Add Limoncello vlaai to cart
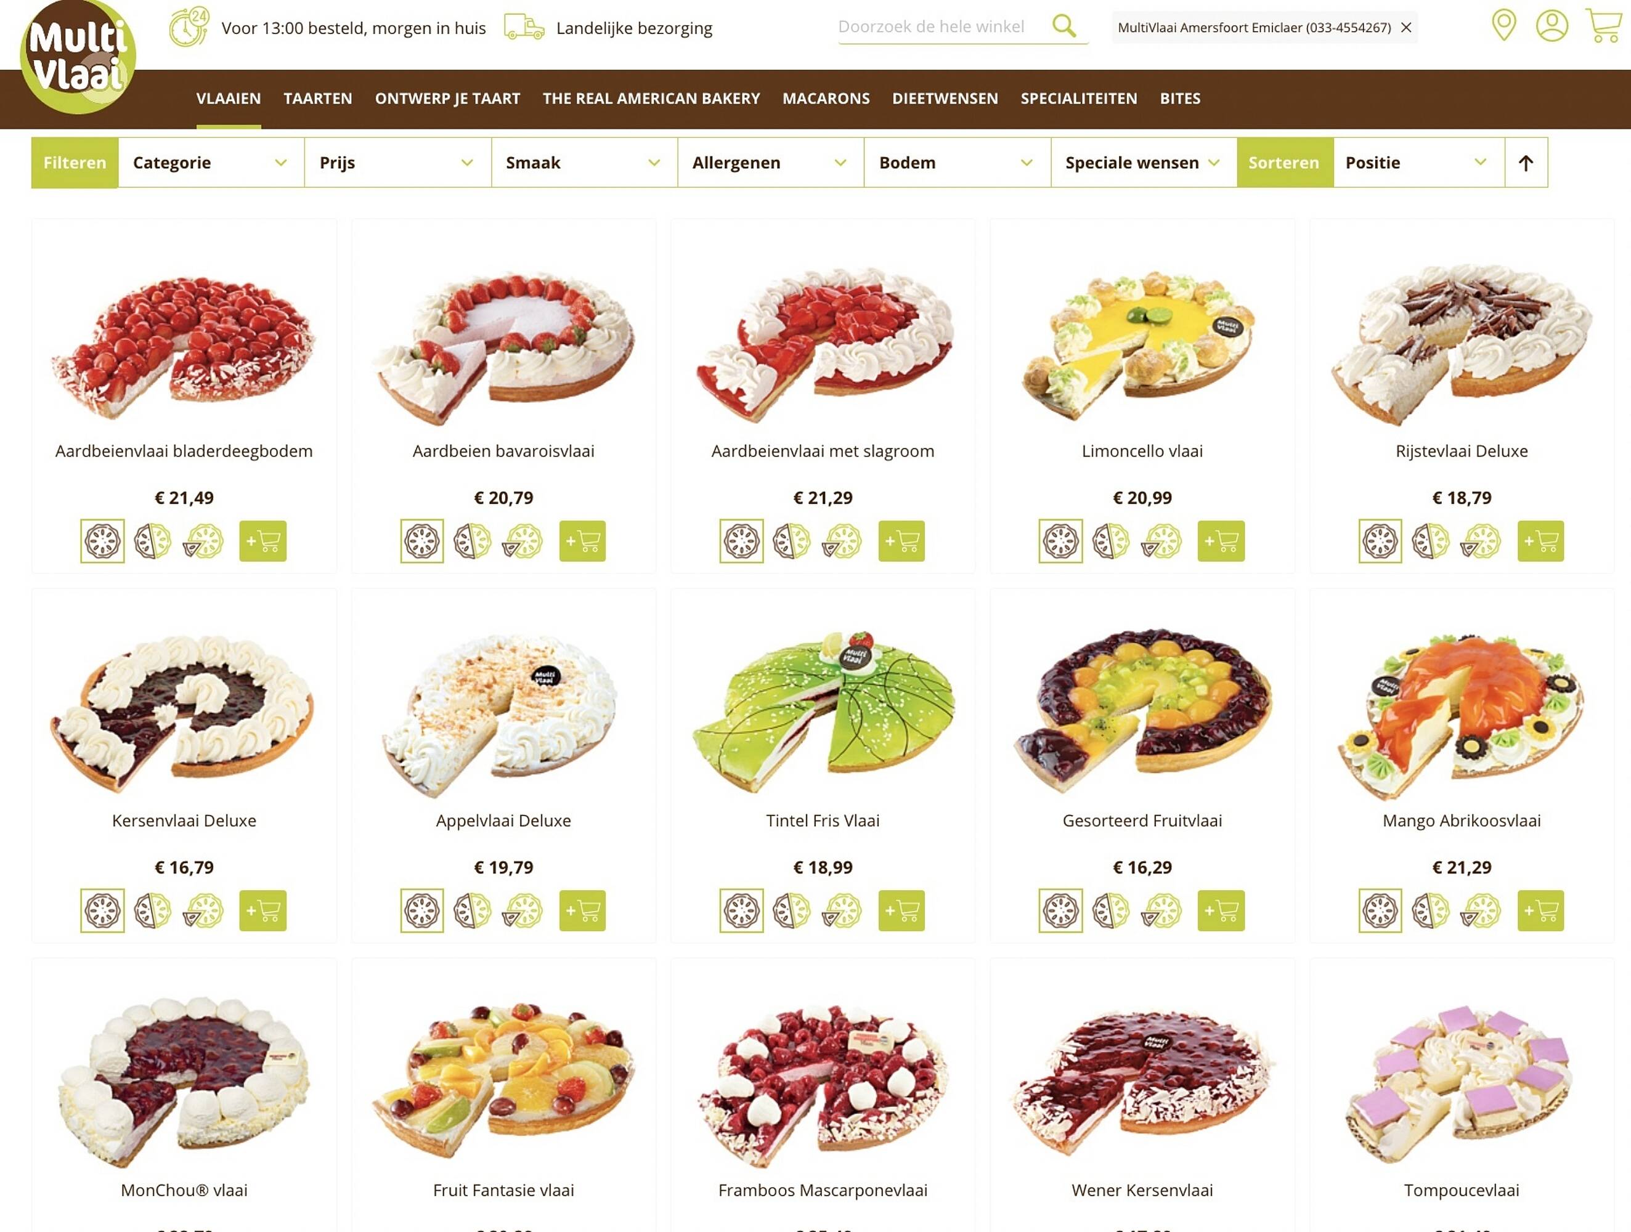Image resolution: width=1631 pixels, height=1232 pixels. [1221, 541]
